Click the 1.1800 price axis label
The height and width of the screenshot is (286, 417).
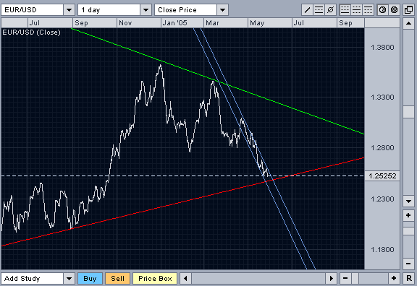click(382, 250)
